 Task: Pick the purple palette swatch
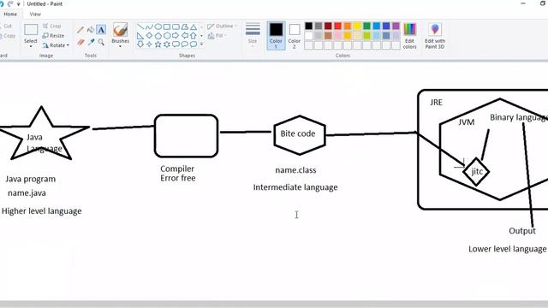coord(396,27)
